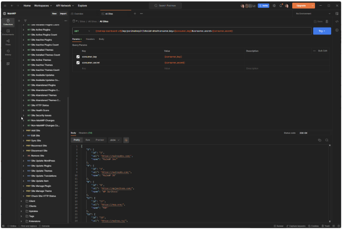343x229 pixels.
Task: Open the user profile avatar
Action: click(x=287, y=6)
